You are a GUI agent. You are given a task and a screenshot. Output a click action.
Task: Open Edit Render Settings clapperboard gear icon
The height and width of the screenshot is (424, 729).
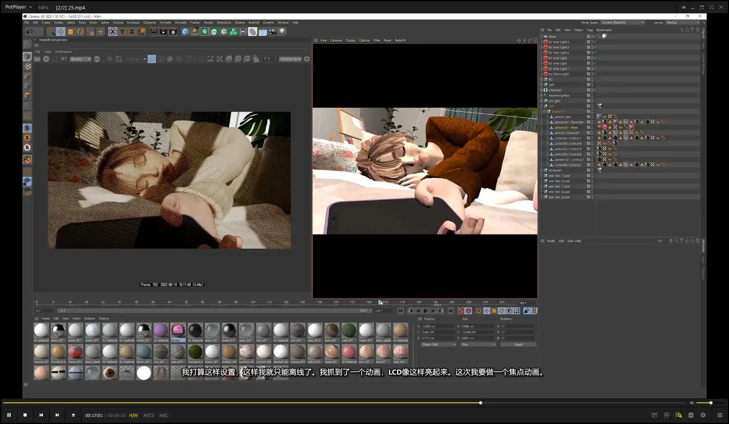[x=173, y=32]
